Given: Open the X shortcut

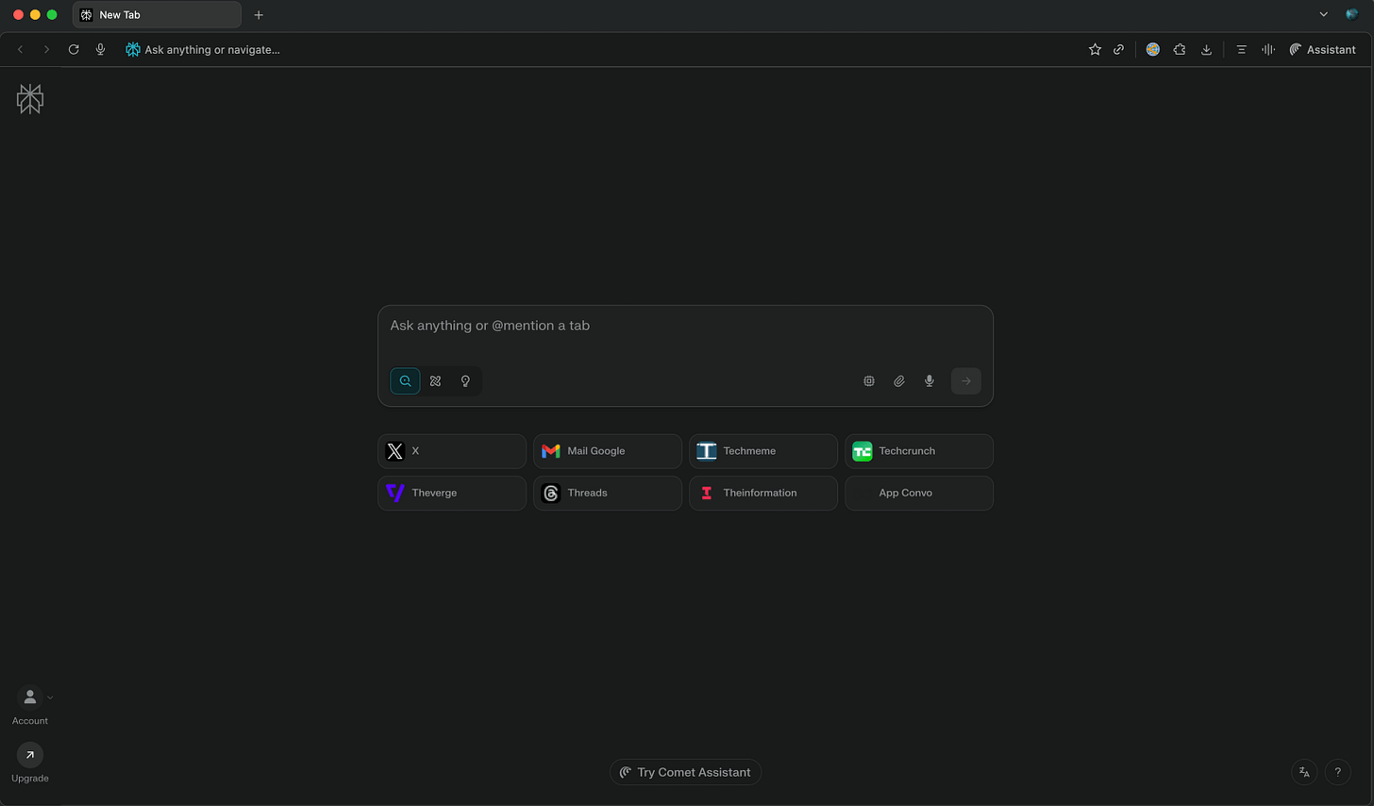Looking at the screenshot, I should tap(452, 451).
